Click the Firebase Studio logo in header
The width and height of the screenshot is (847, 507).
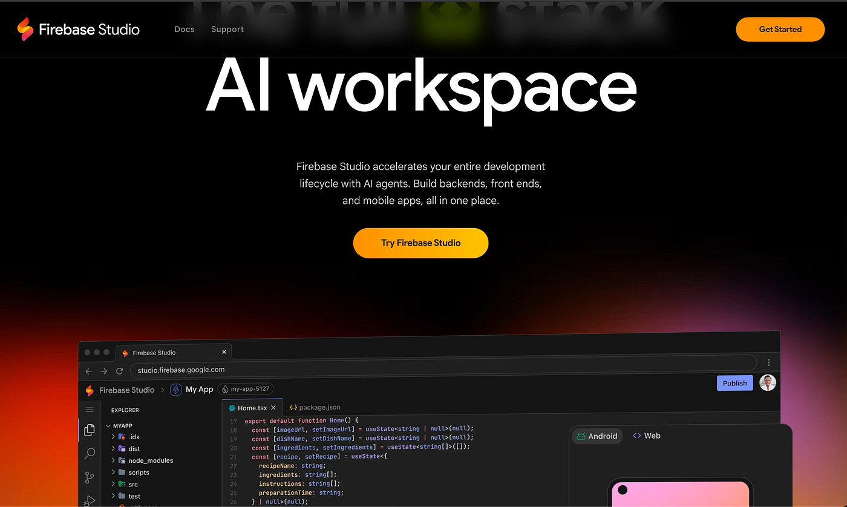[78, 29]
